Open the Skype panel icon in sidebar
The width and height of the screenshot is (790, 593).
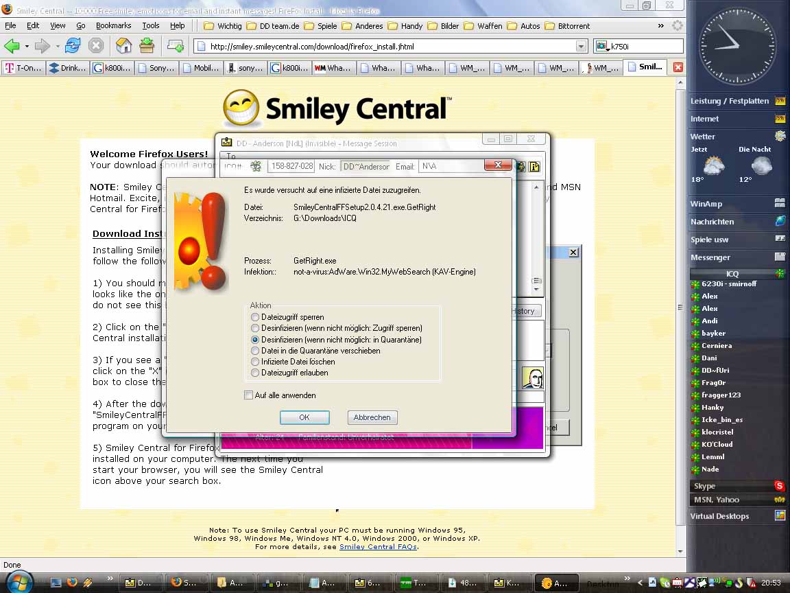[779, 486]
